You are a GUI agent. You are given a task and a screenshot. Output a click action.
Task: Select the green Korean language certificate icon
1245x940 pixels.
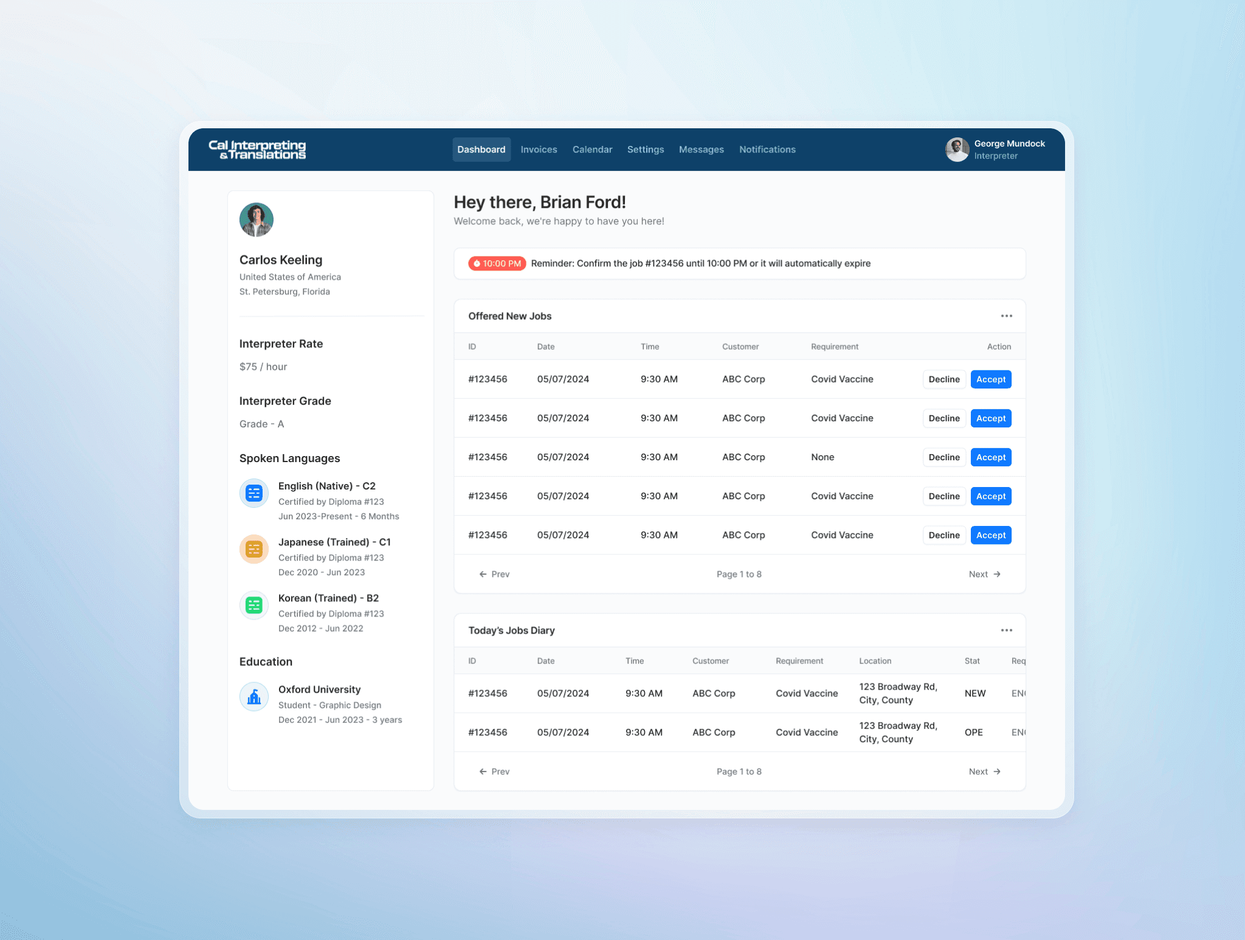[x=253, y=605]
